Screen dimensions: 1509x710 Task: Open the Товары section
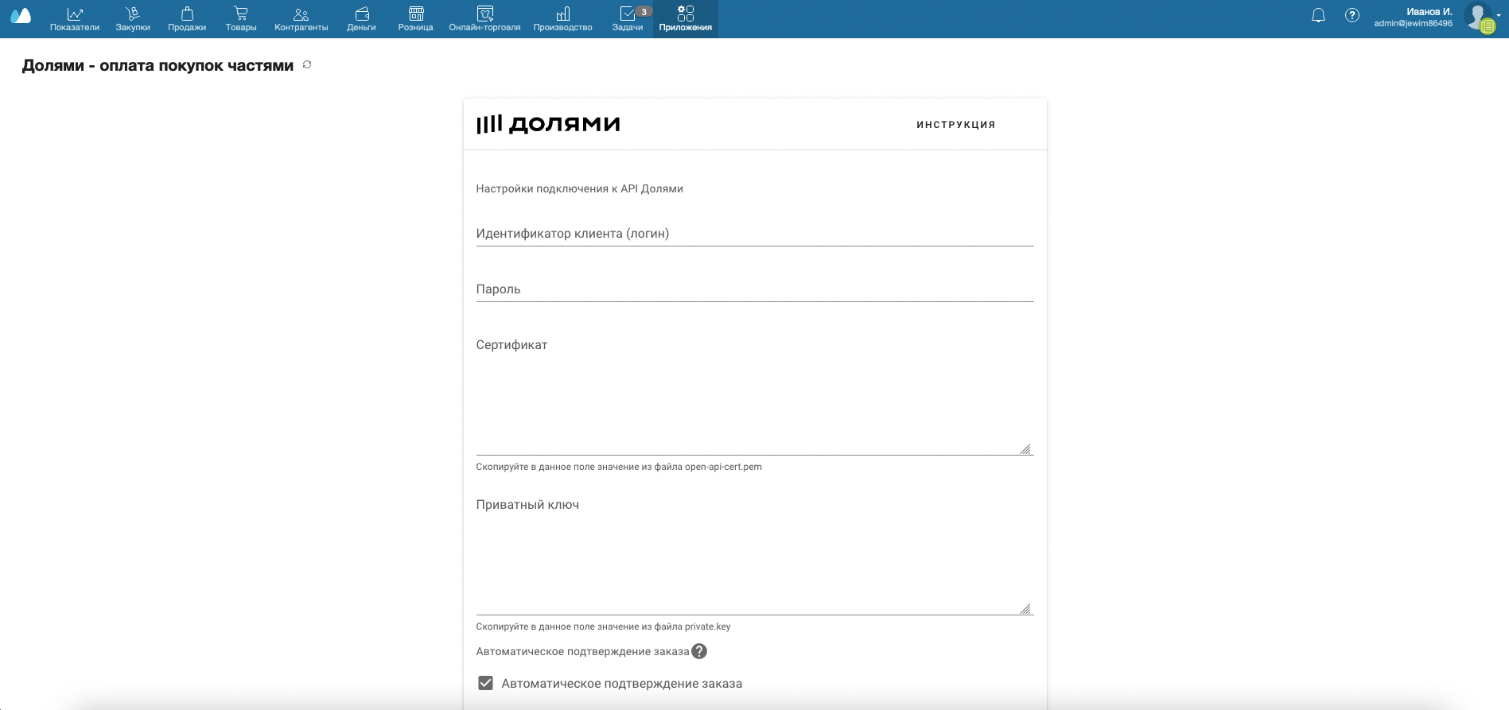(241, 19)
